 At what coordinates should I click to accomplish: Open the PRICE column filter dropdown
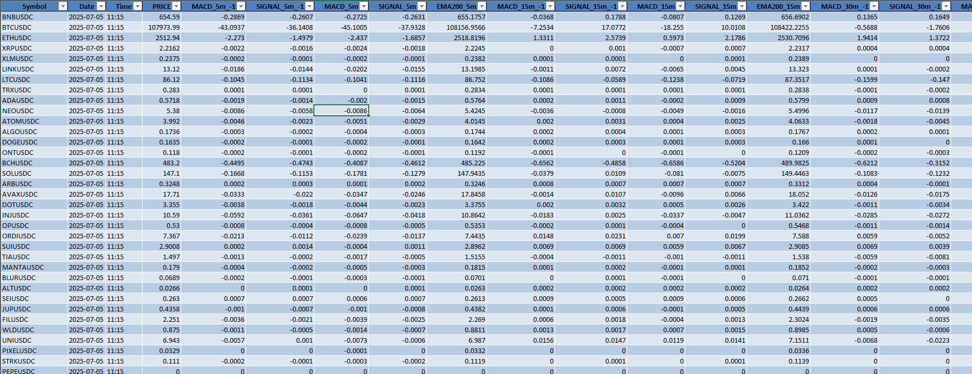pos(176,6)
